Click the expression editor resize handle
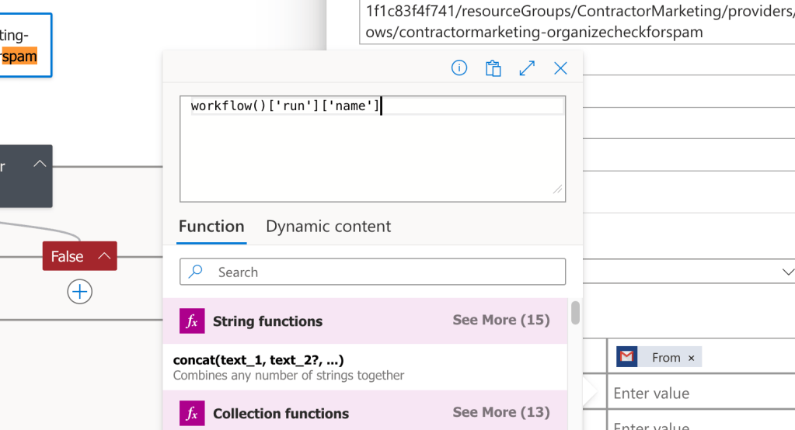 coord(558,189)
